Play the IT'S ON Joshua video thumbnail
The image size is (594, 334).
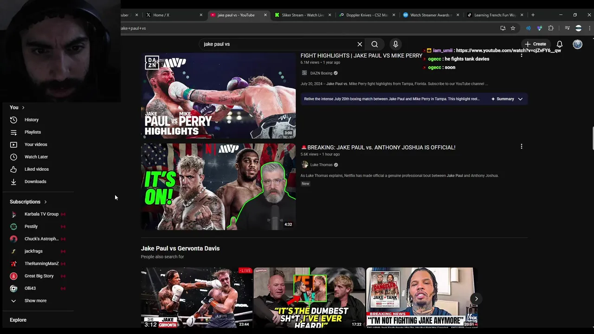(218, 186)
